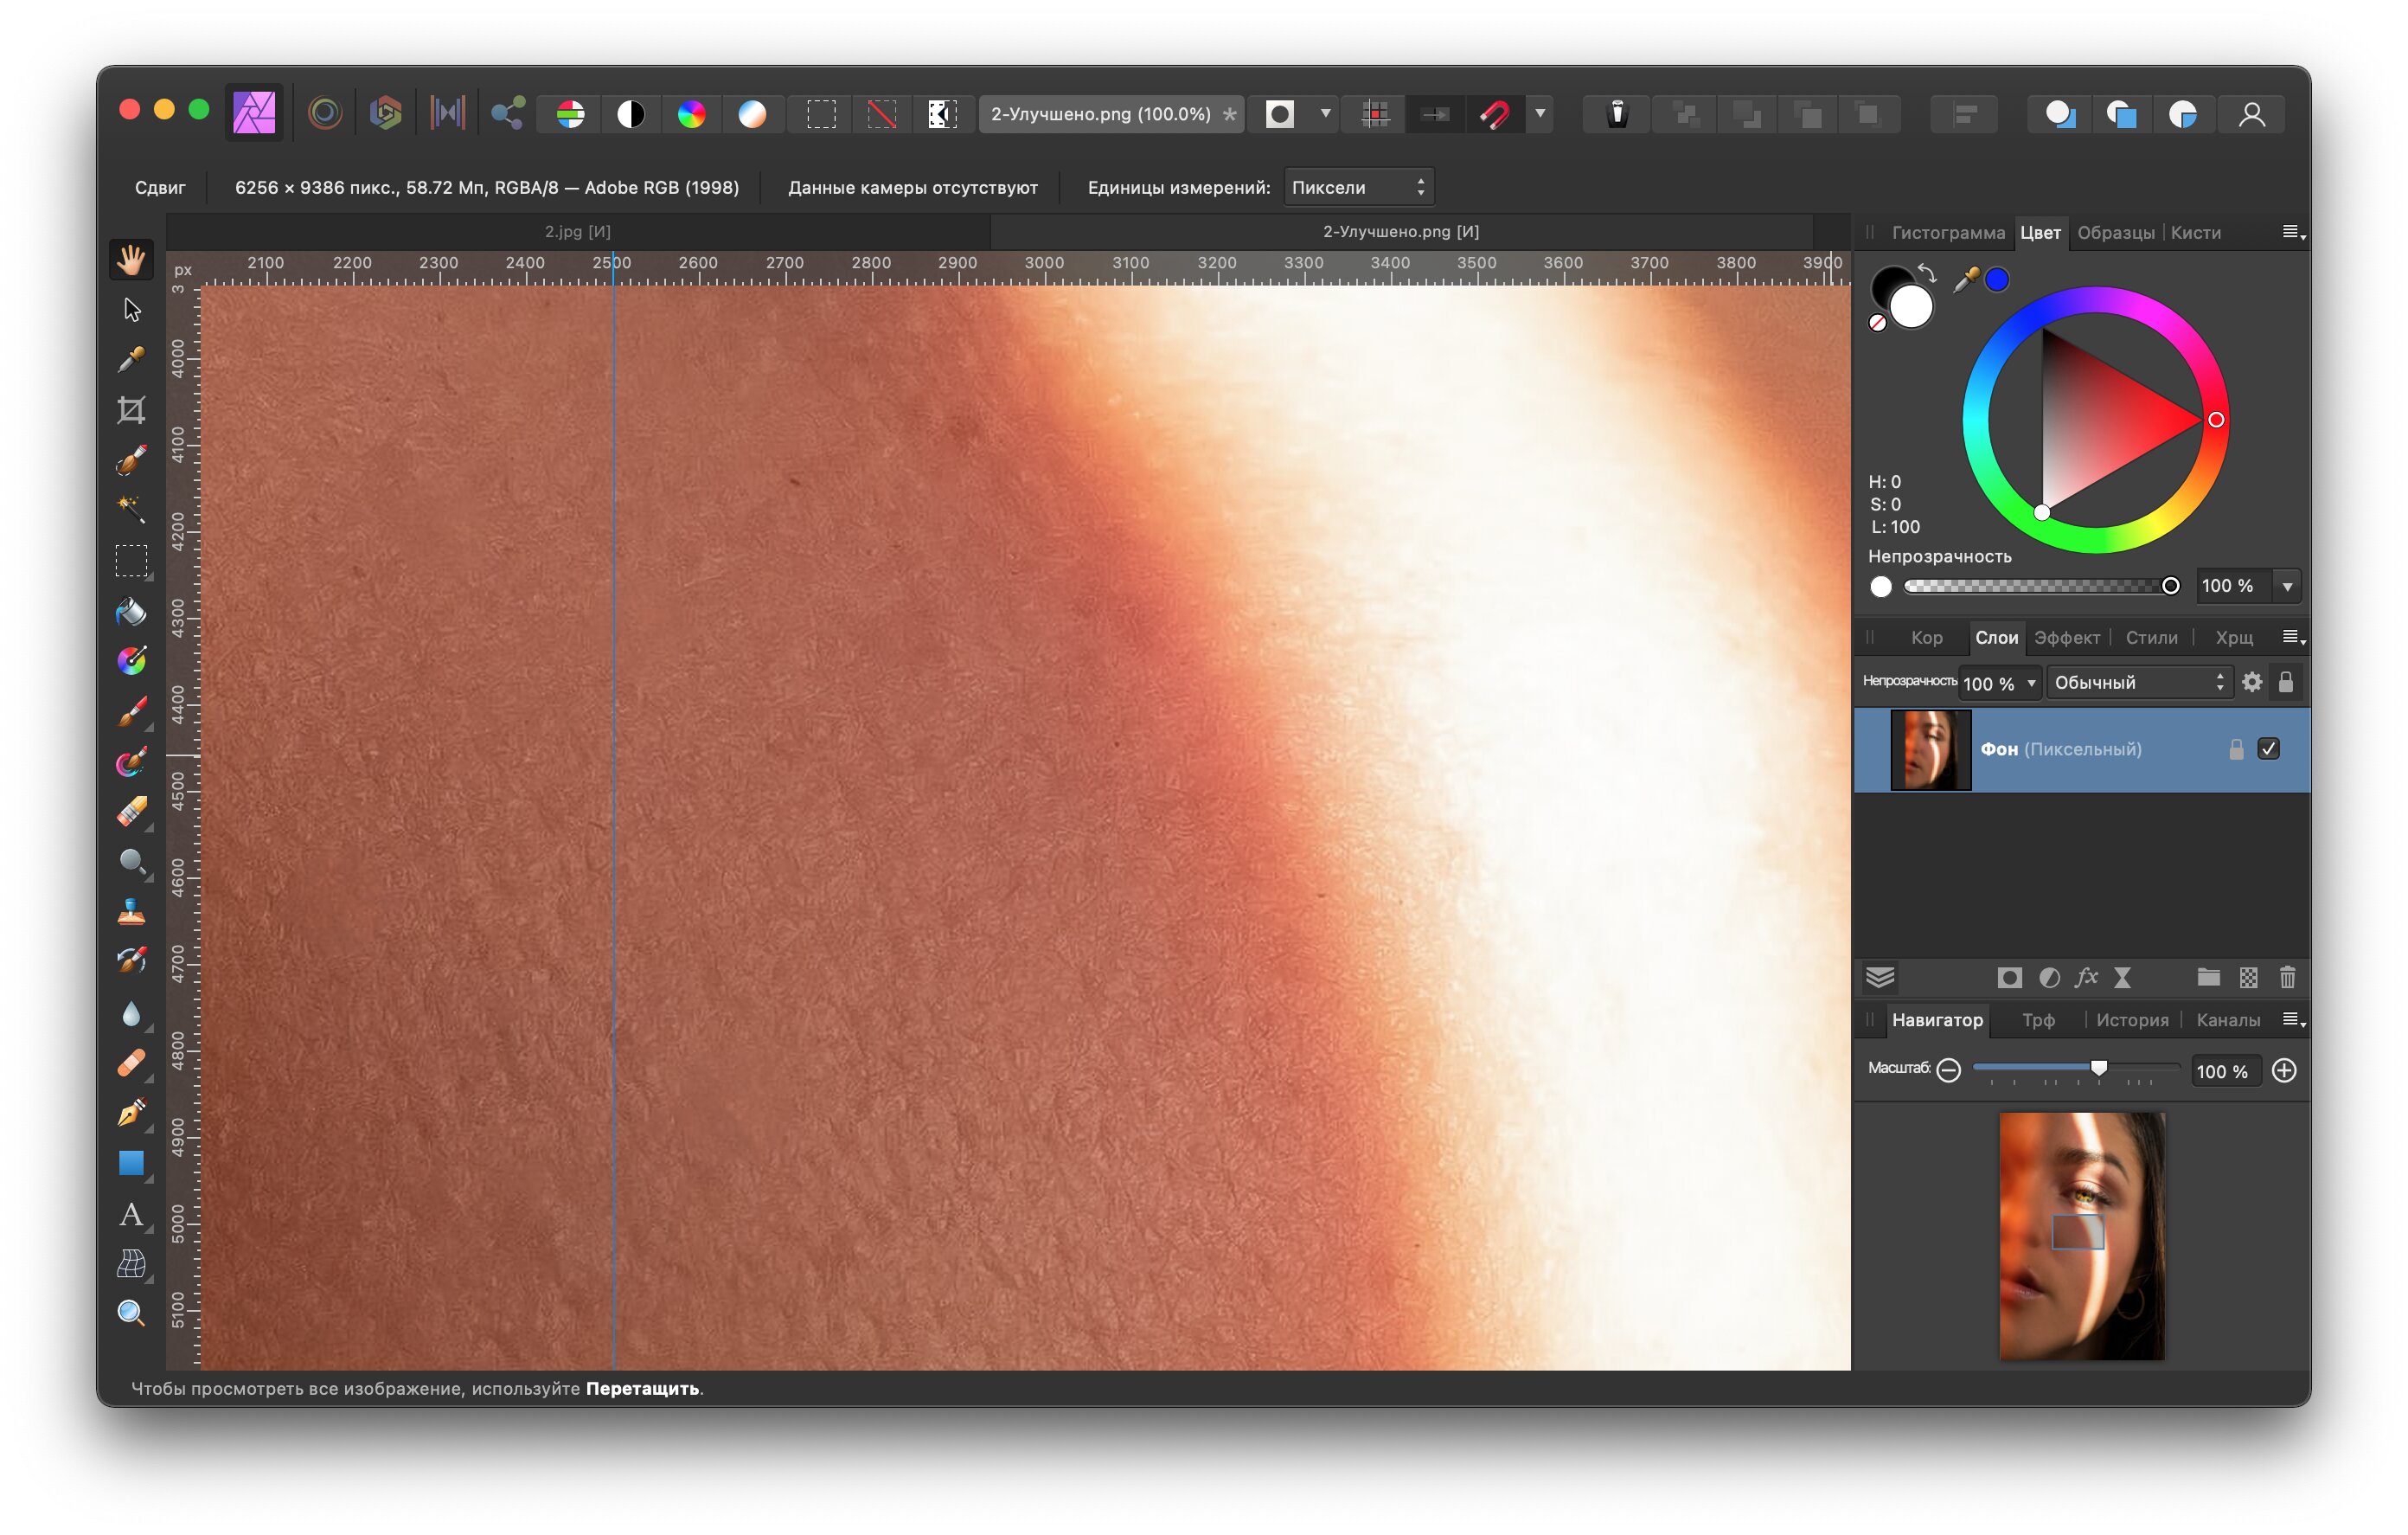
Task: Switch to the История tab
Action: pyautogui.click(x=2132, y=1019)
